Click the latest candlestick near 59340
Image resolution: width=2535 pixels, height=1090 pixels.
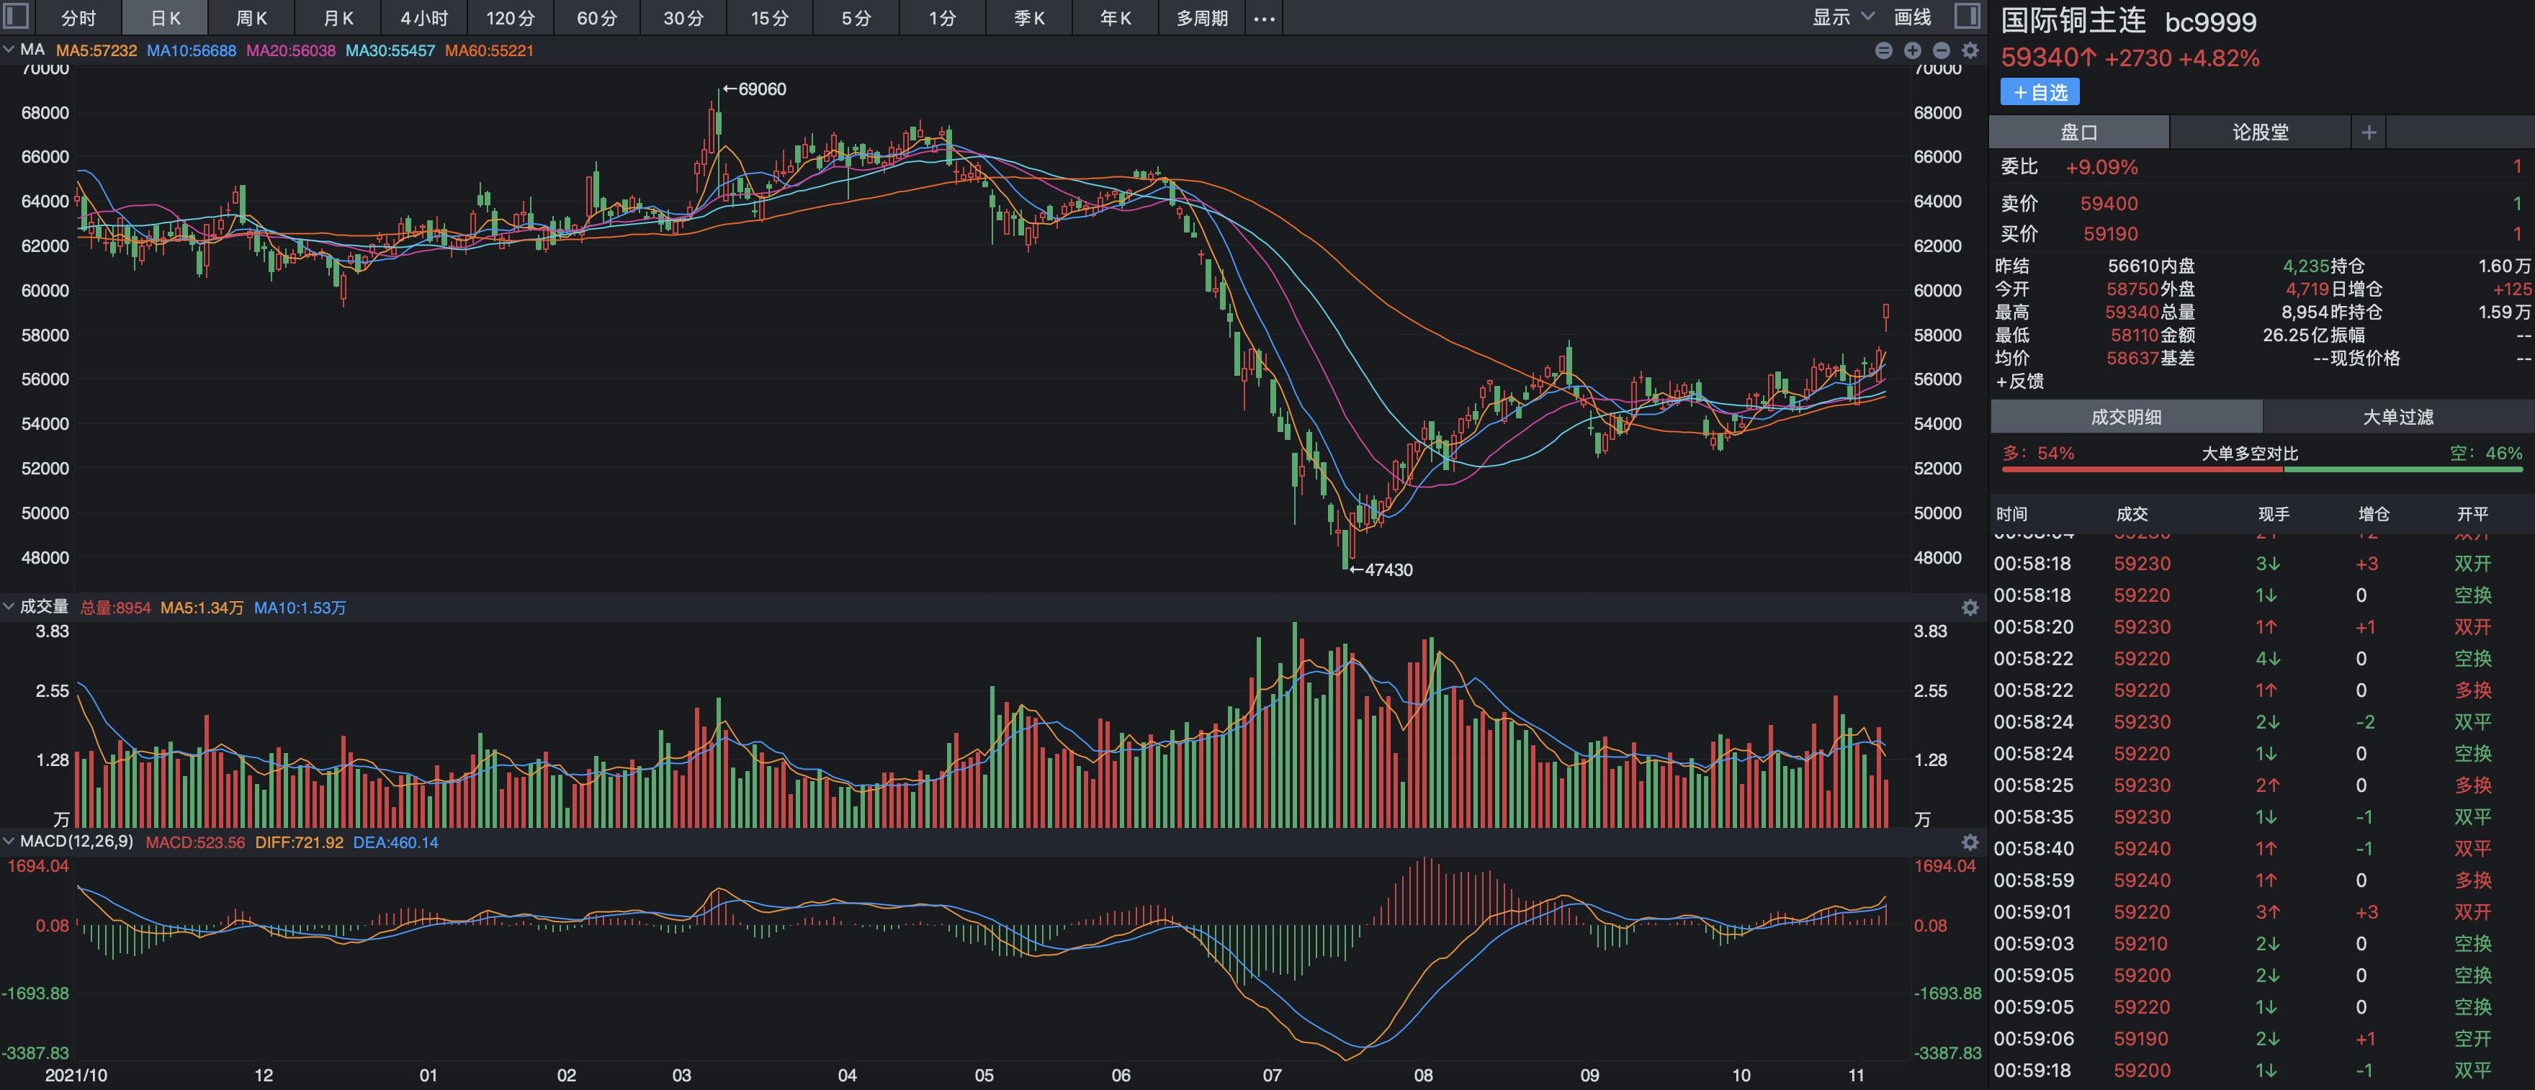point(1885,317)
